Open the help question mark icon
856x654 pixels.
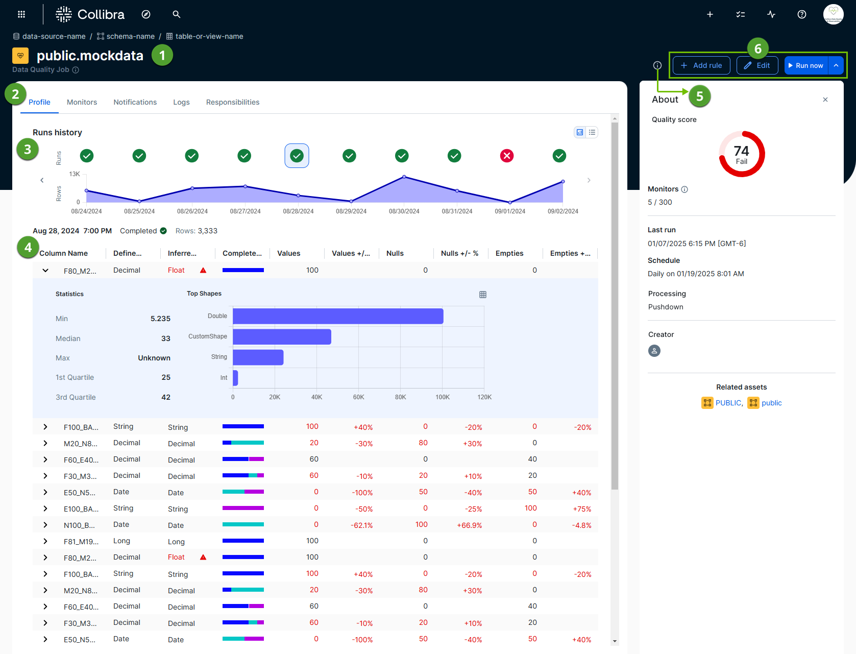point(801,14)
